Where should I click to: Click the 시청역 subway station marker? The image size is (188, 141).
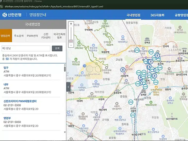[x=147, y=78]
